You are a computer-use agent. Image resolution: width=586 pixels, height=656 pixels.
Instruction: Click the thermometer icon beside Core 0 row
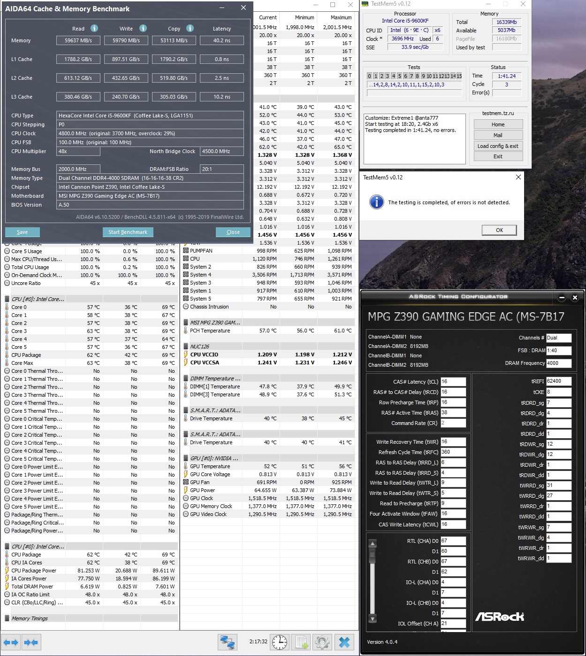pyautogui.click(x=7, y=307)
